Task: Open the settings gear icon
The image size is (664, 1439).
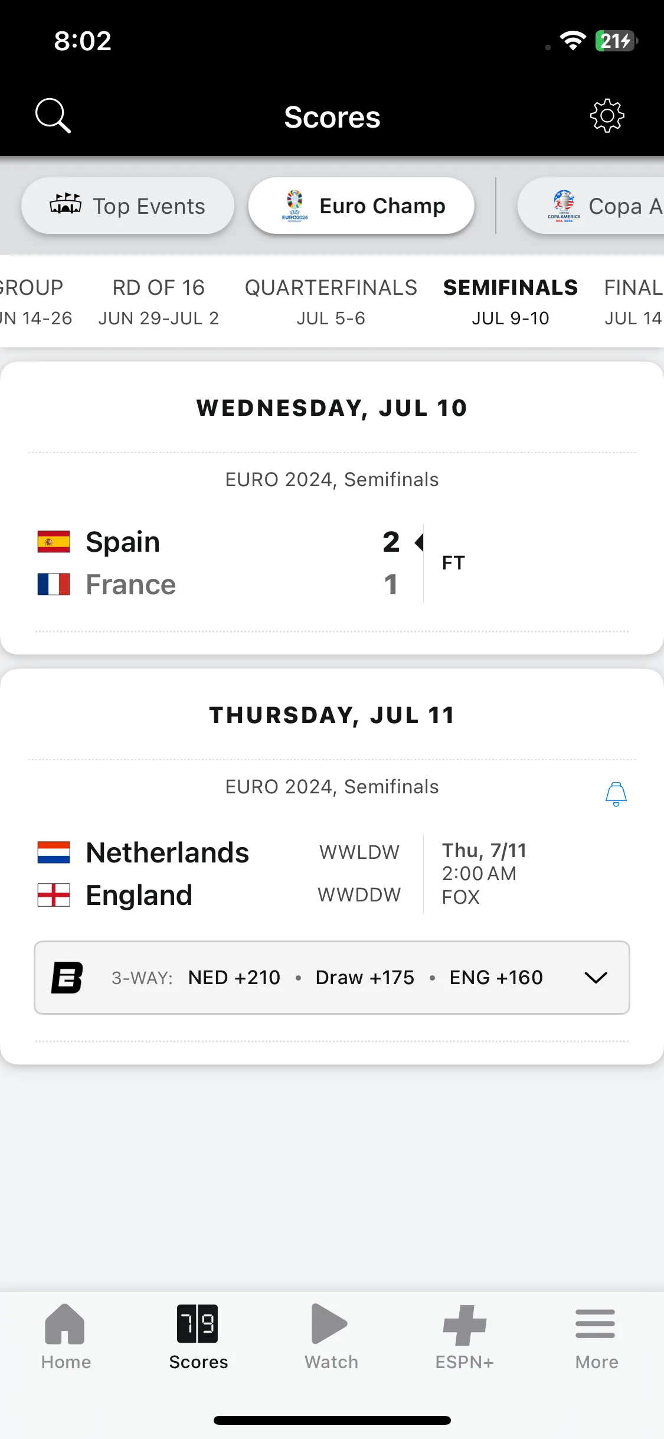Action: tap(607, 116)
